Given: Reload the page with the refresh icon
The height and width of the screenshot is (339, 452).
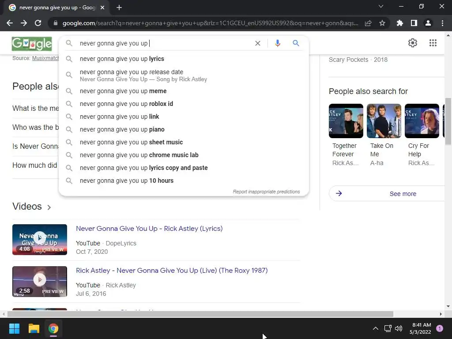Looking at the screenshot, I should [x=38, y=23].
